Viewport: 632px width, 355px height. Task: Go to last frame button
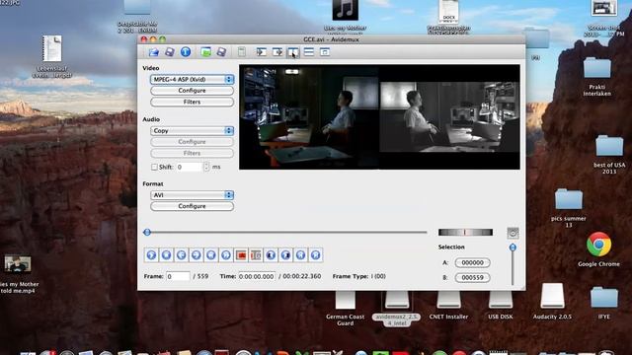[x=316, y=254]
